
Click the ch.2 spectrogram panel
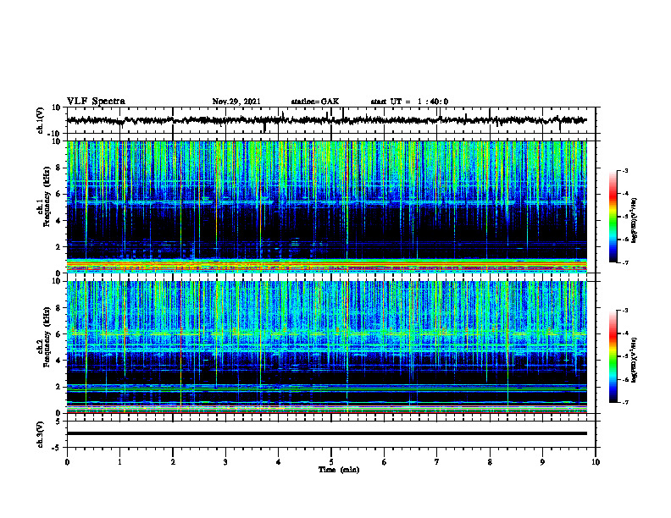327,347
